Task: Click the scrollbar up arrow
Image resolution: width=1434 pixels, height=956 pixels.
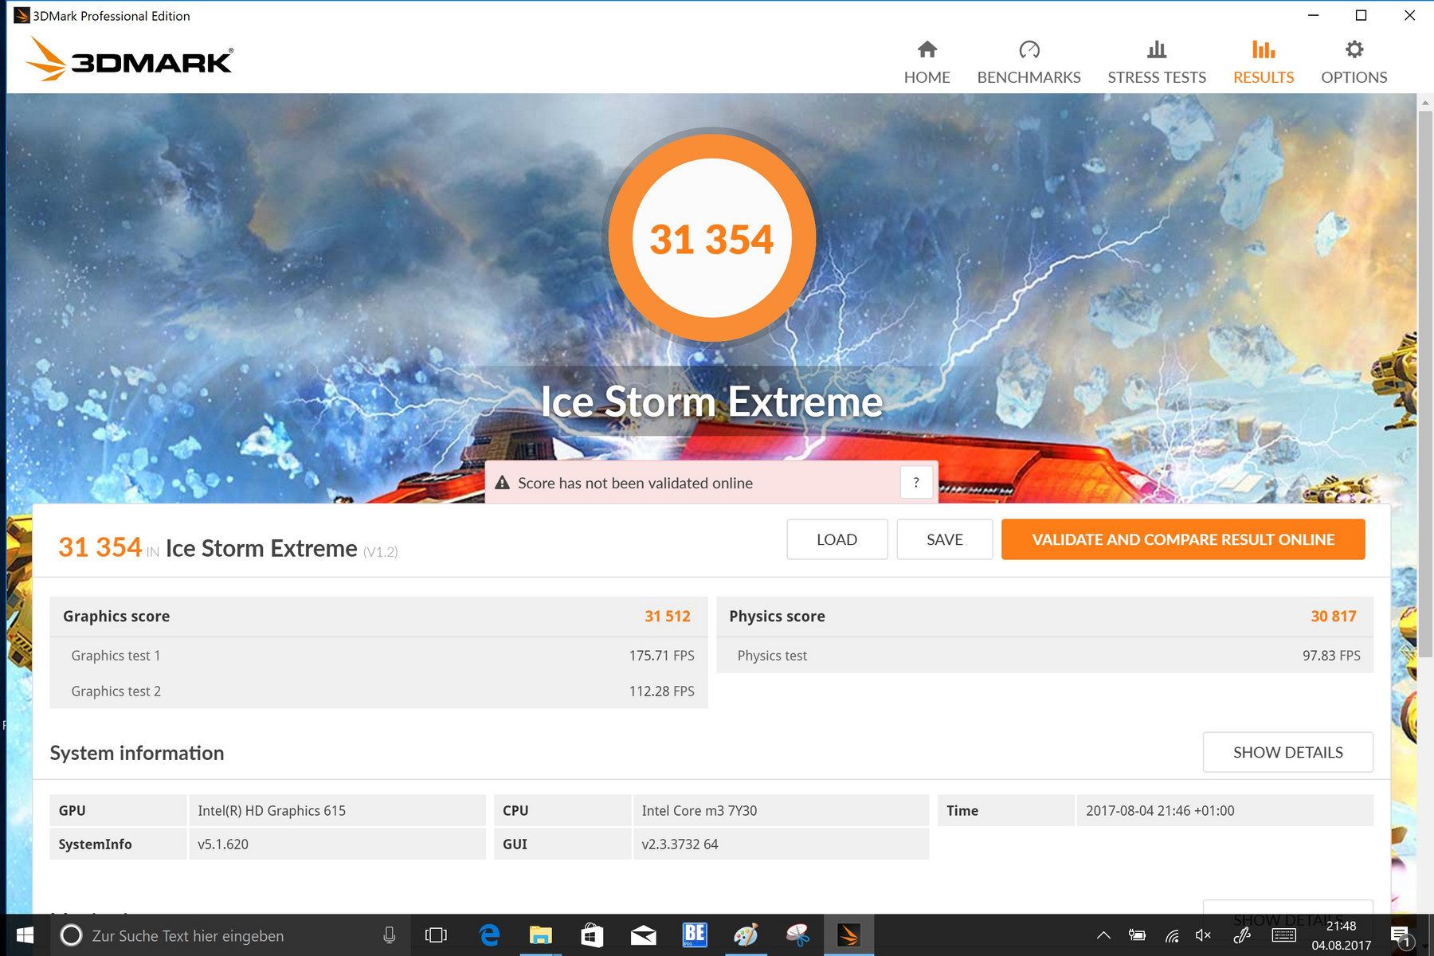Action: [x=1425, y=102]
